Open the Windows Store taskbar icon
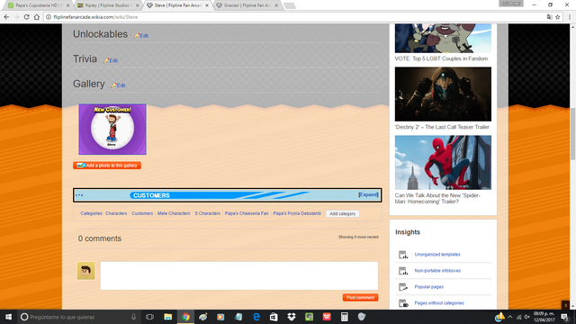This screenshot has width=576, height=324. pyautogui.click(x=274, y=317)
